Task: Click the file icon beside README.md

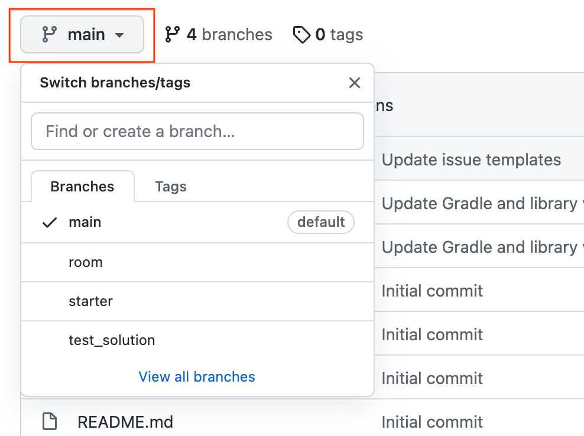Action: [50, 422]
